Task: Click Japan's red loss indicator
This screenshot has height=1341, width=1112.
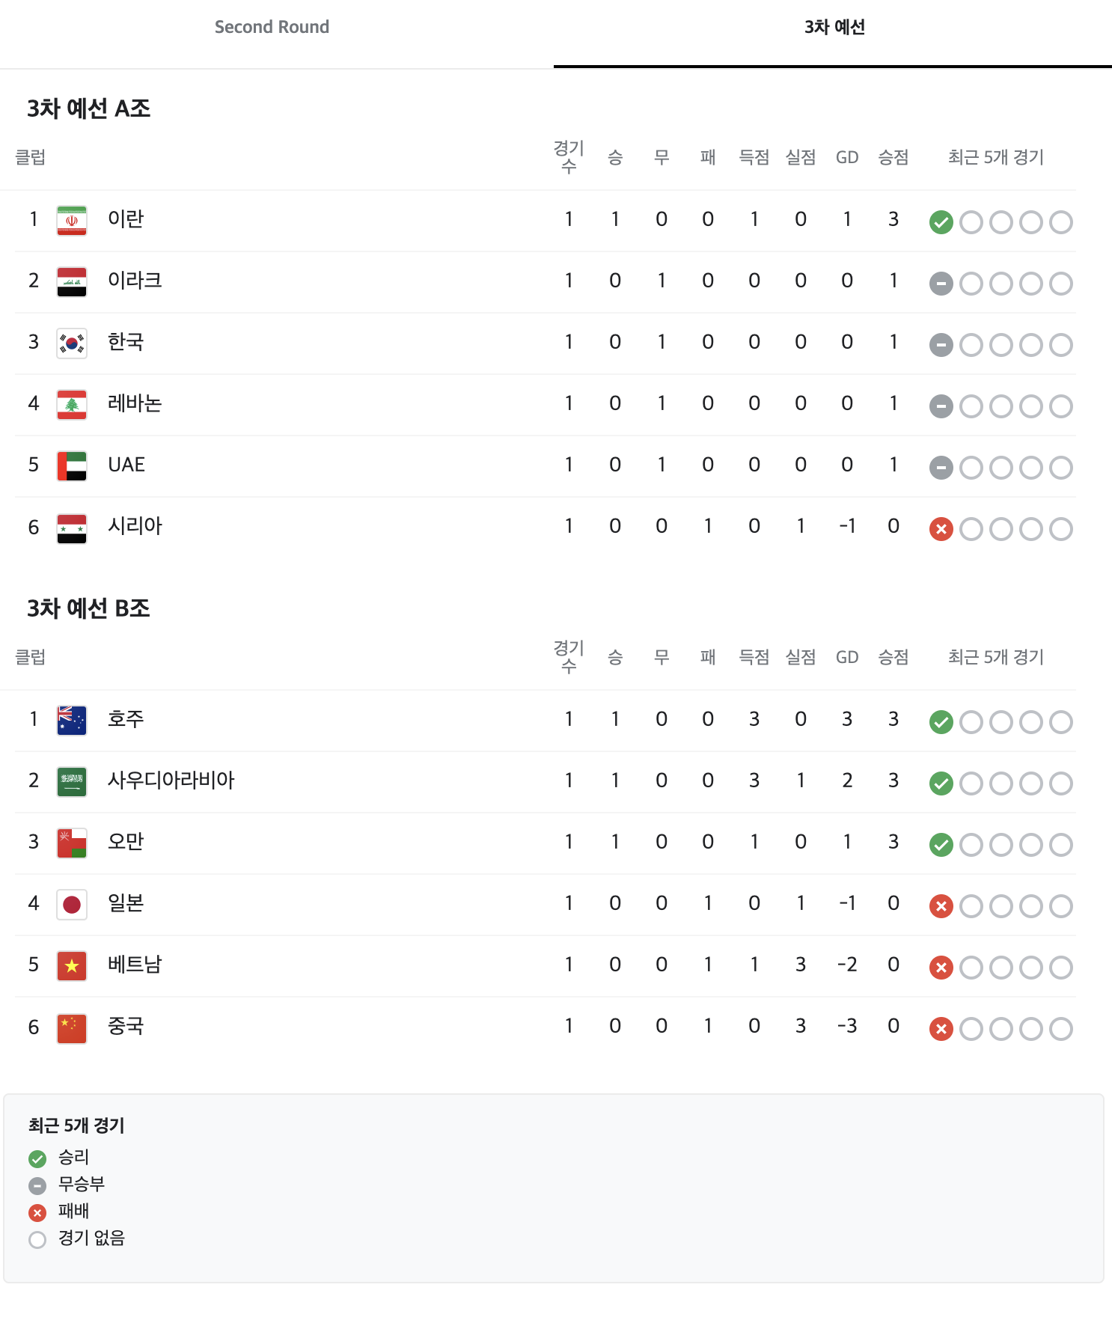Action: (941, 905)
